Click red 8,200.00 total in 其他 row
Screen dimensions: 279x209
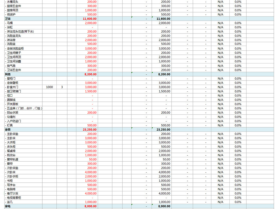[x=90, y=74]
